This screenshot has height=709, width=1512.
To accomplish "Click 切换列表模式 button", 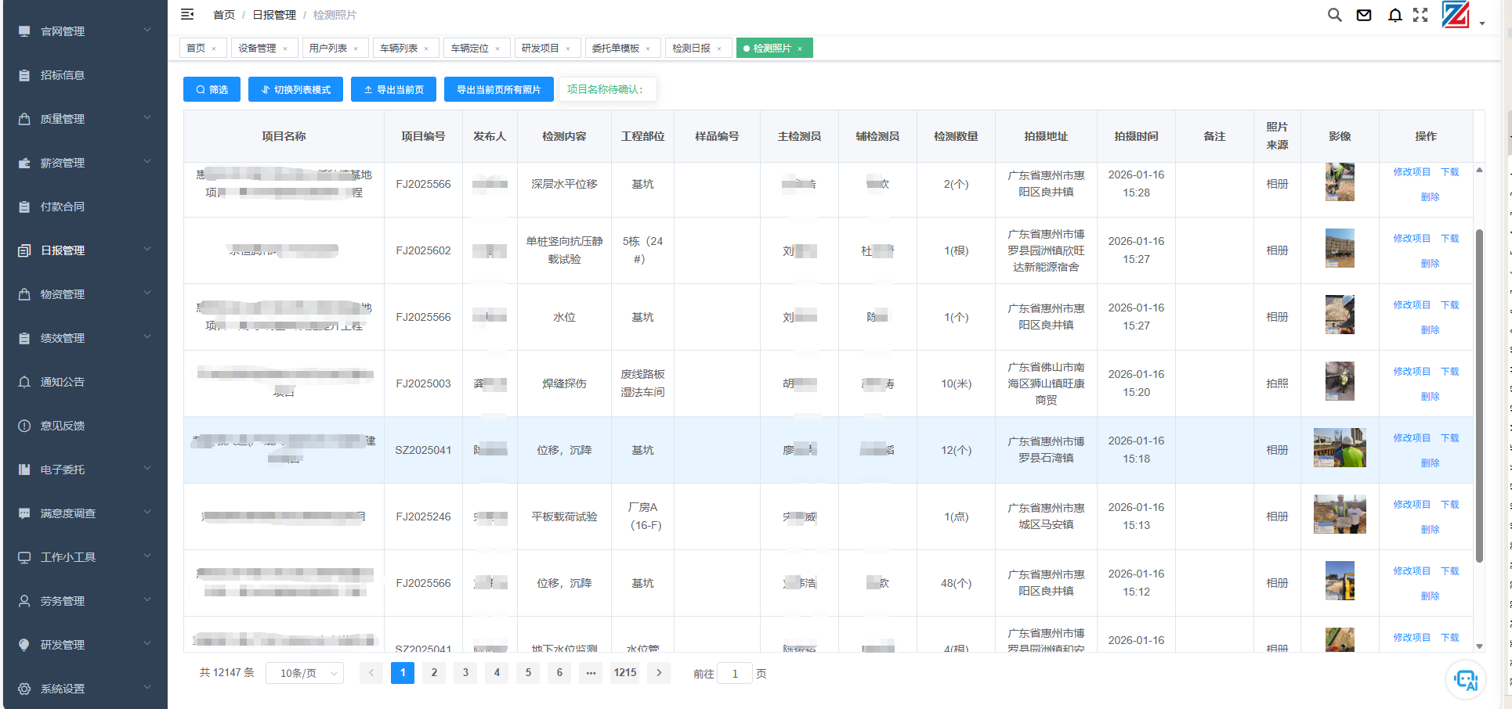I will click(x=295, y=90).
